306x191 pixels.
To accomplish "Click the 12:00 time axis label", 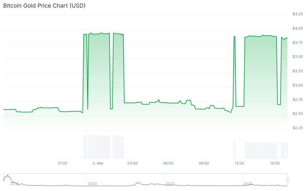I will [239, 163].
